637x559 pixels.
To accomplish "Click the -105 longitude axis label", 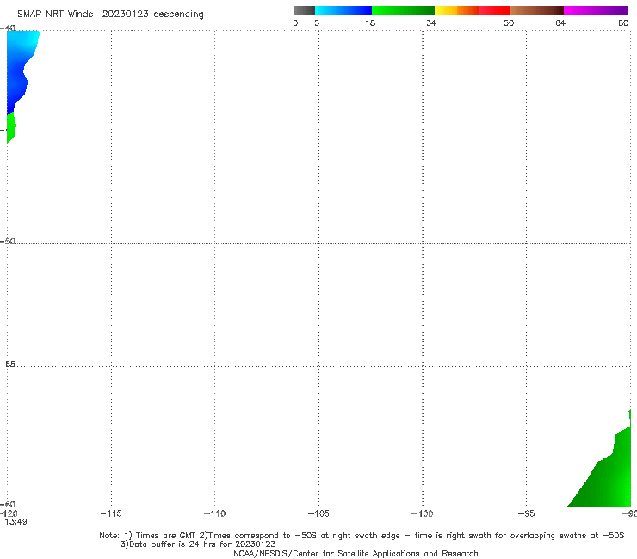I will 318,513.
